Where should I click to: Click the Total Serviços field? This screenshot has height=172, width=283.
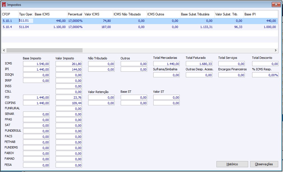coord(232,64)
